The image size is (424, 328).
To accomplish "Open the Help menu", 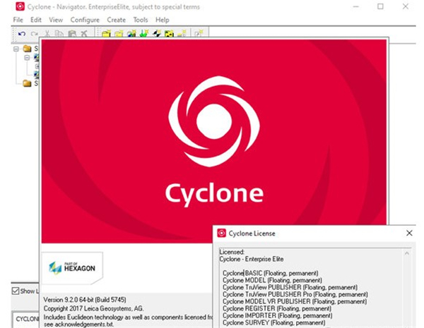I will (163, 20).
